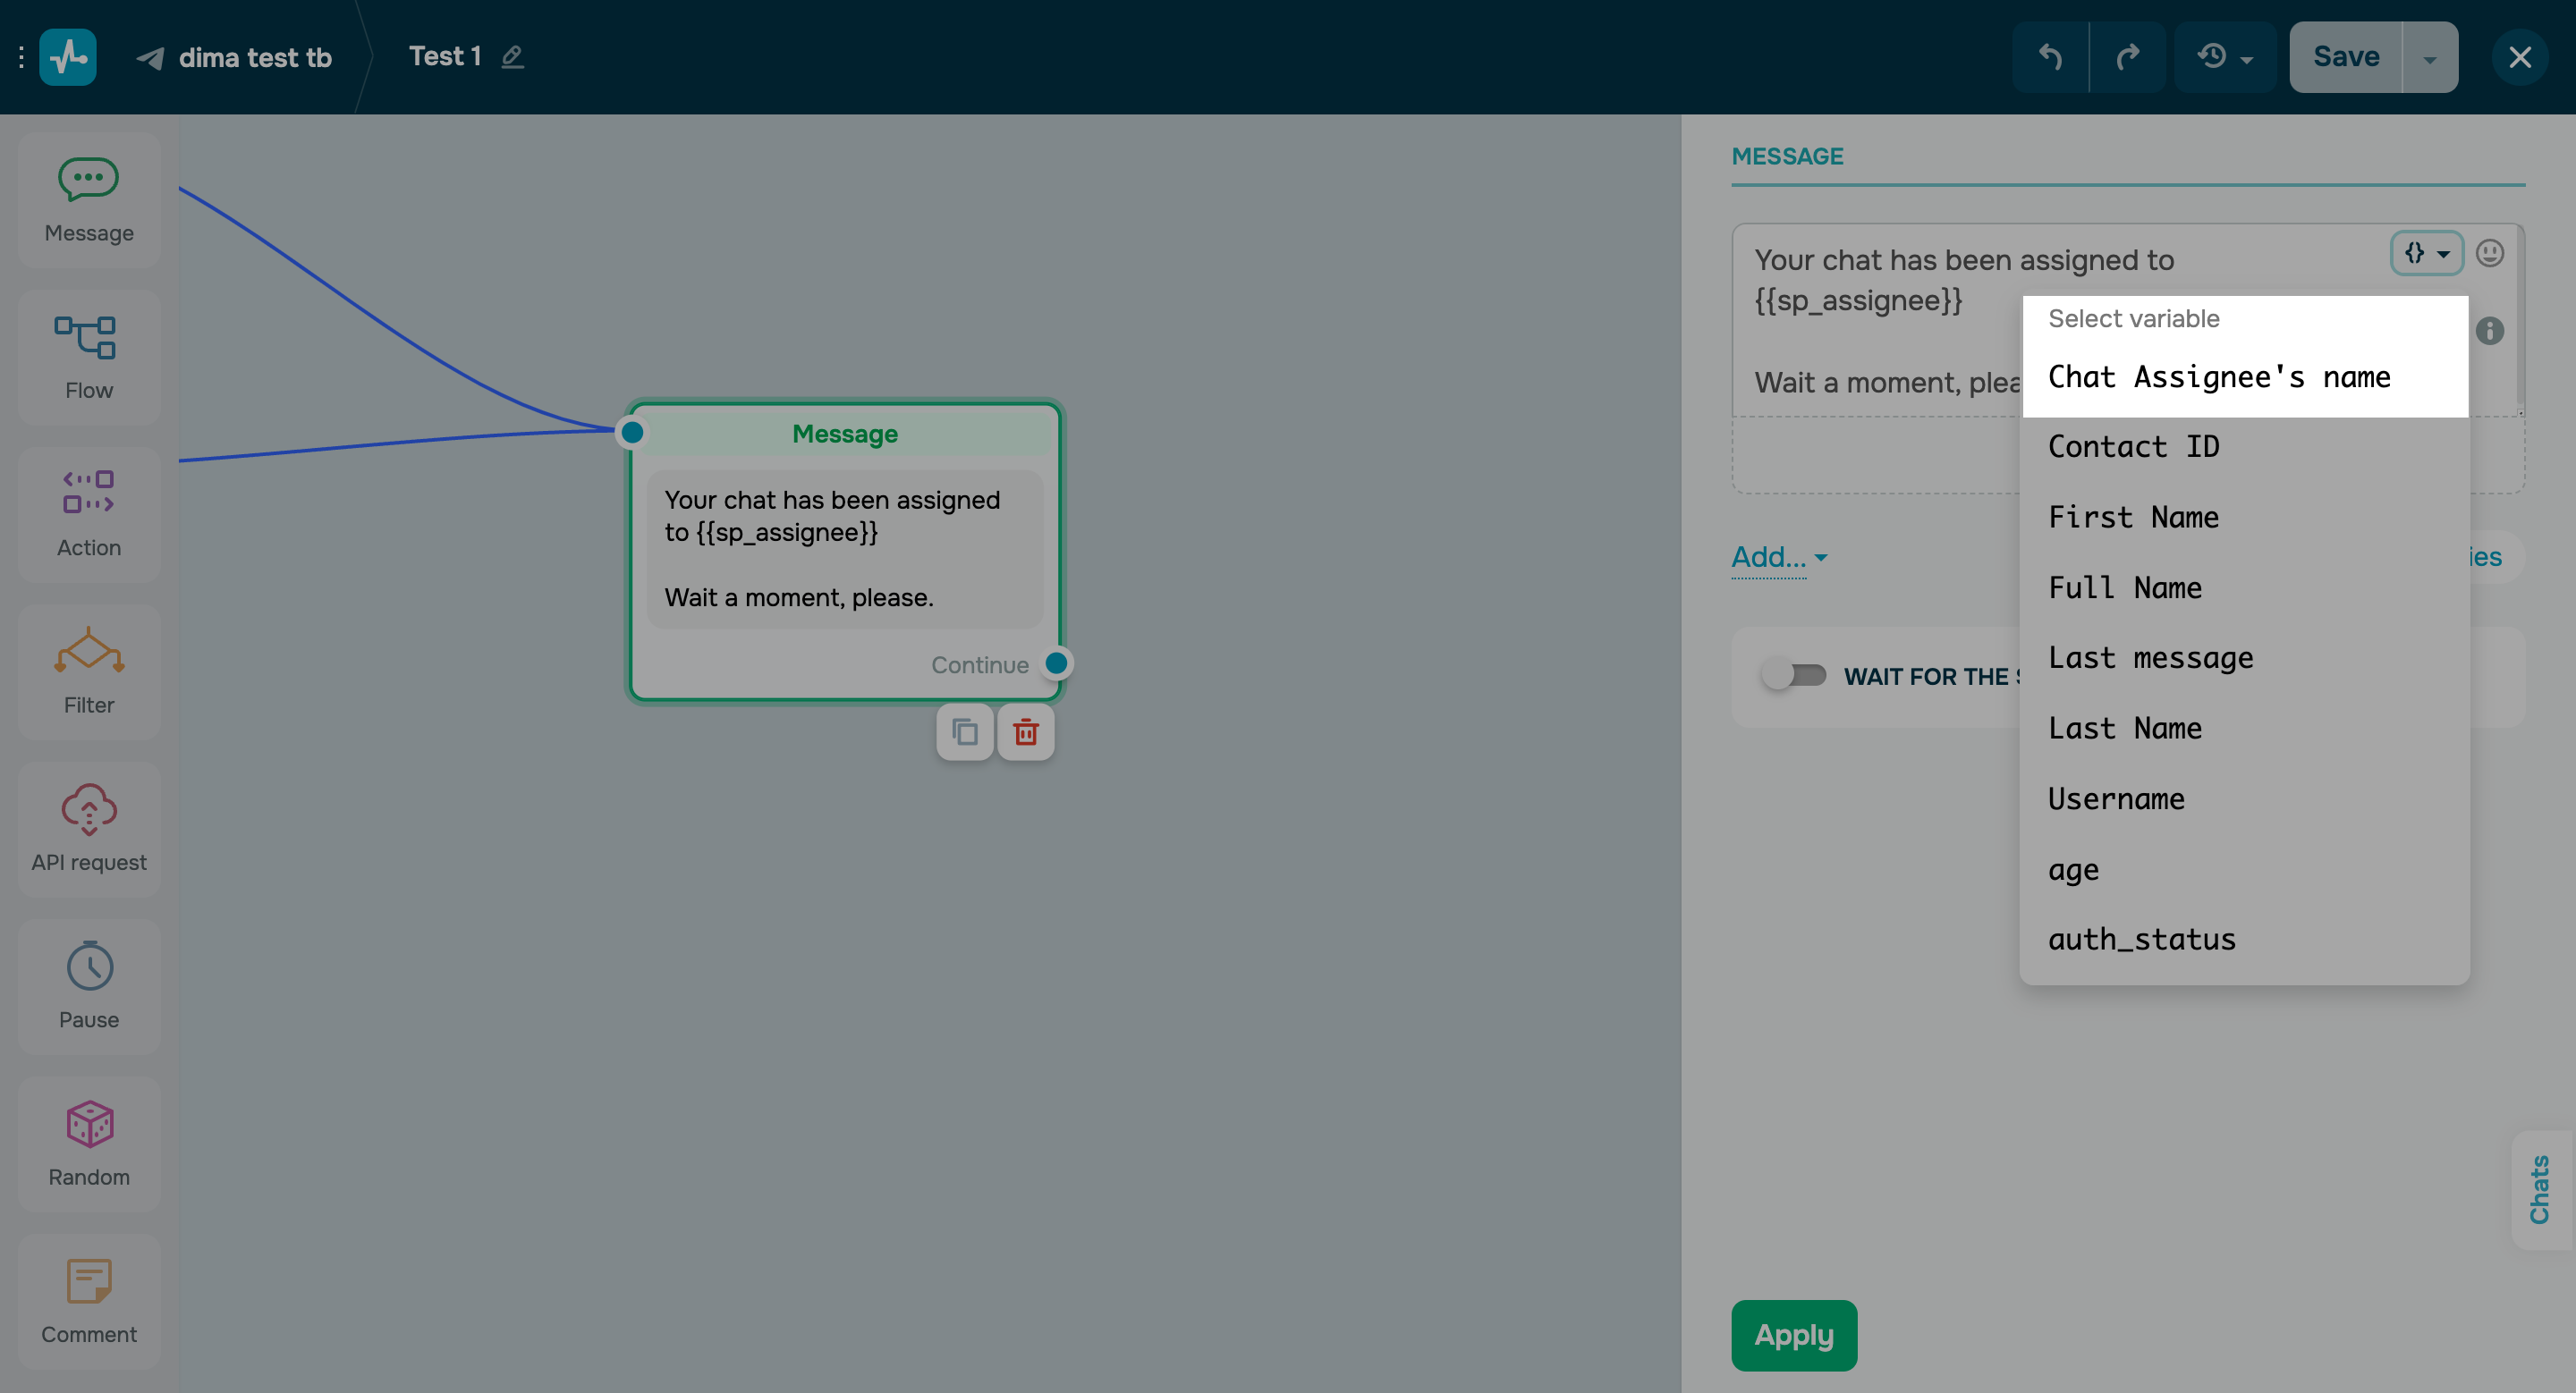Open the Save button dropdown arrow
The height and width of the screenshot is (1393, 2576).
coord(2431,57)
